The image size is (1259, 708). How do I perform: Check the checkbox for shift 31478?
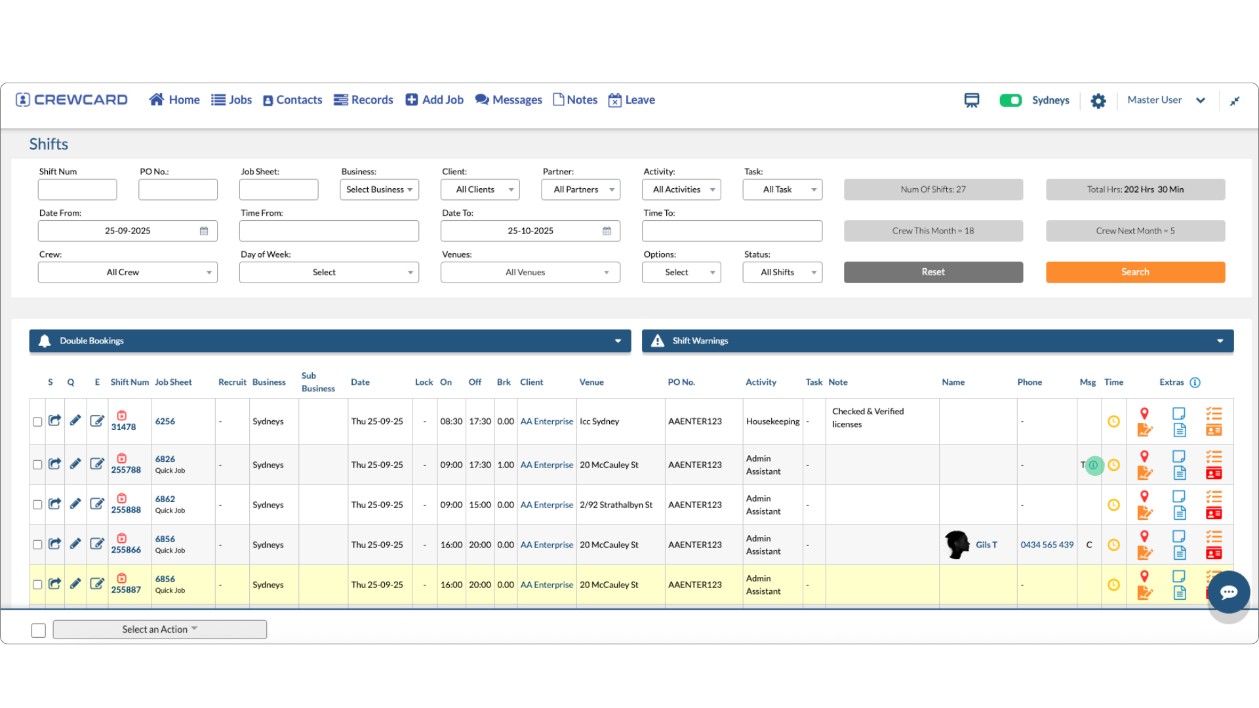tap(37, 422)
